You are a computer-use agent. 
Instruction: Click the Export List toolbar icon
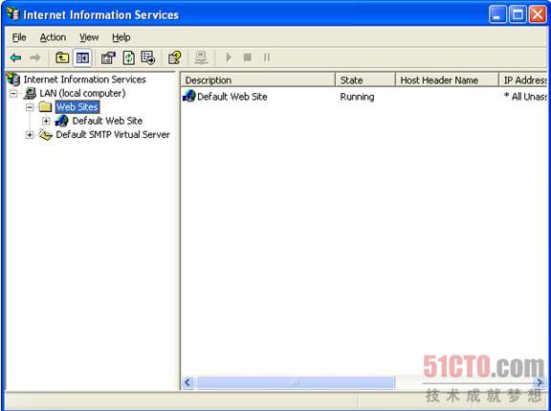point(148,57)
